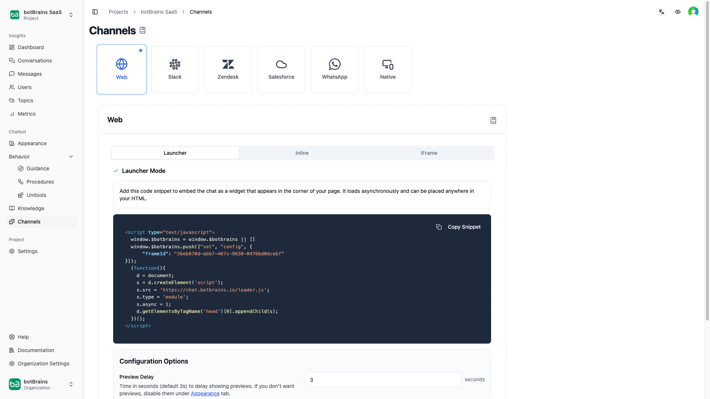710x399 pixels.
Task: Switch to the iFrame tab
Action: [429, 153]
